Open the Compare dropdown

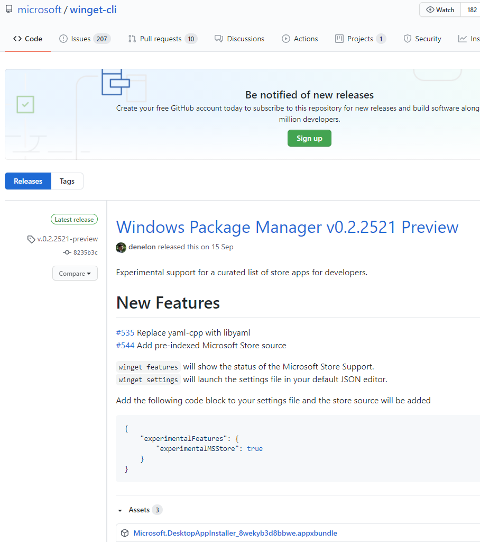coord(75,274)
